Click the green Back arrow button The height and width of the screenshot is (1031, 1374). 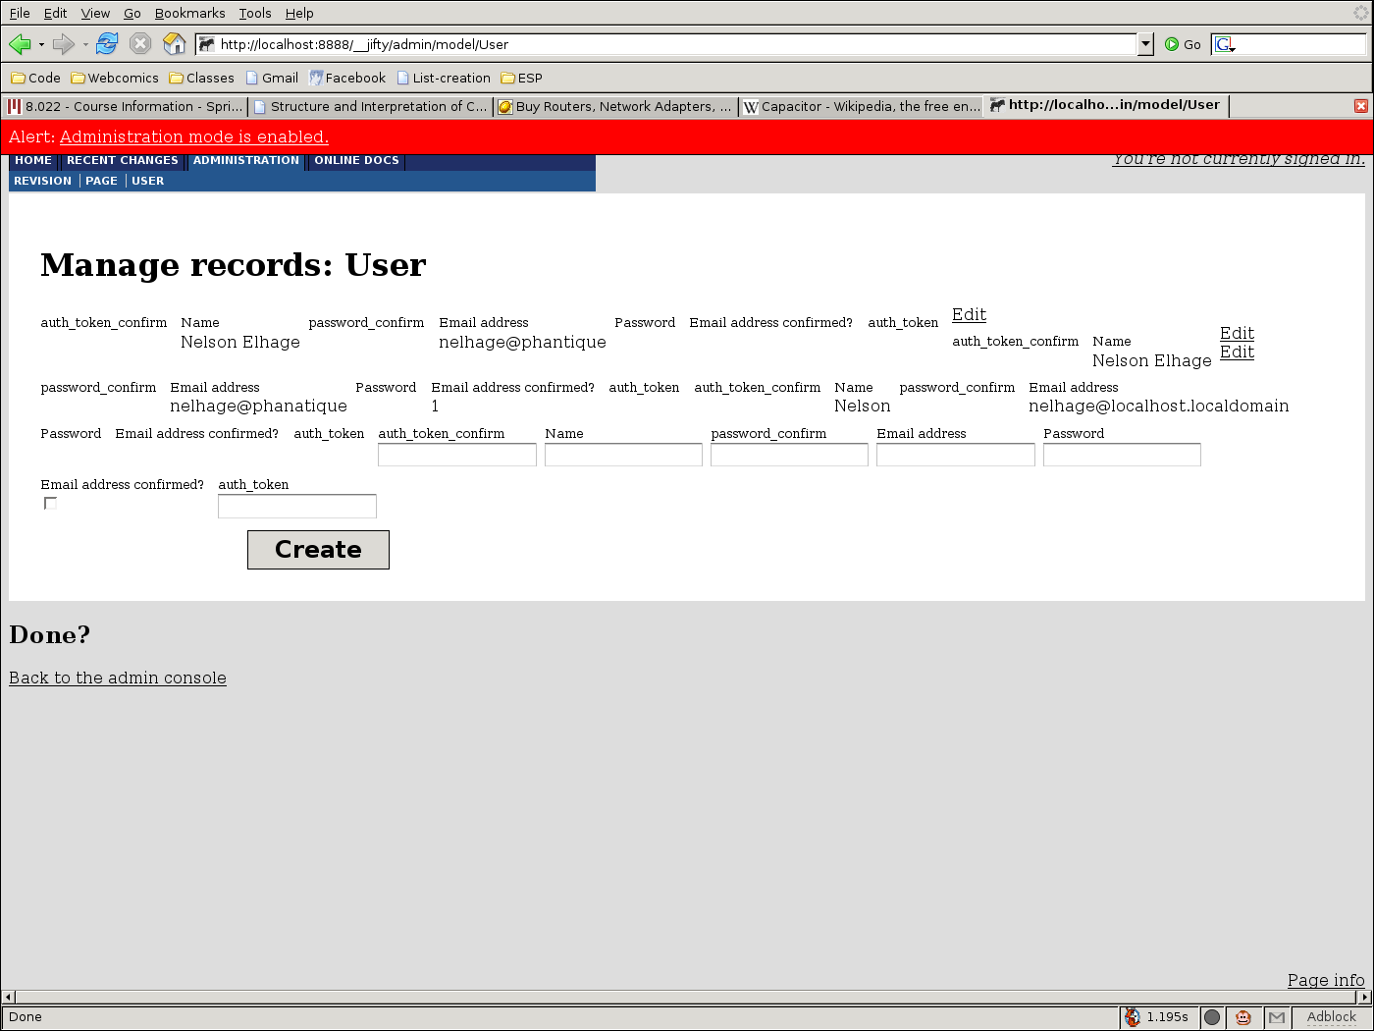(x=19, y=44)
